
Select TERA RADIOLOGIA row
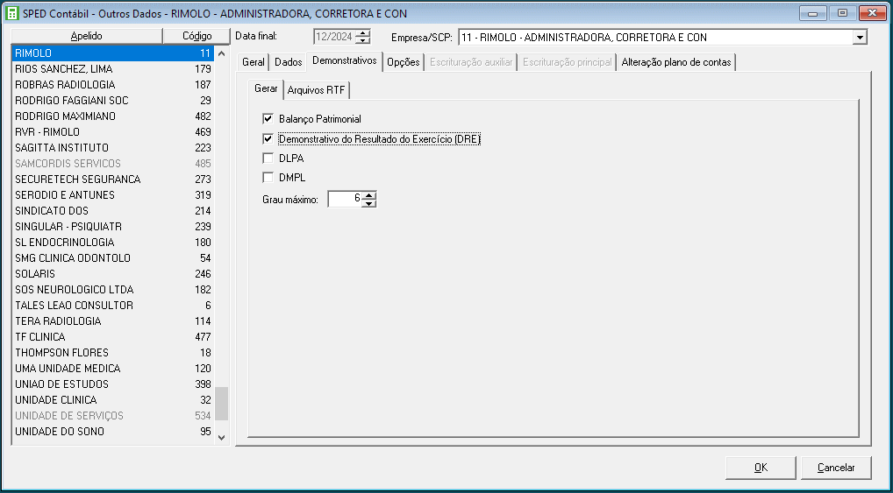pos(113,321)
